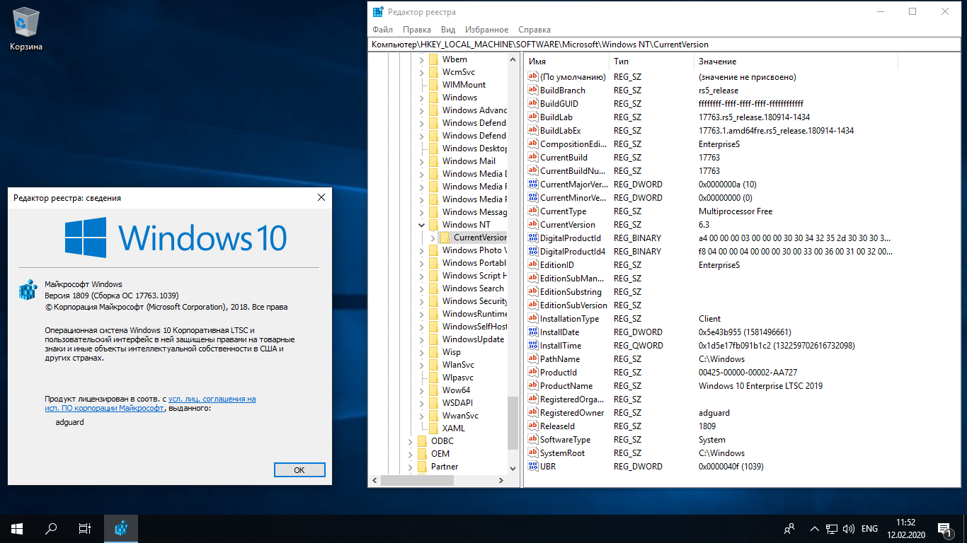Expand the OEM tree node
Screen dimensions: 967x543
tap(410, 454)
